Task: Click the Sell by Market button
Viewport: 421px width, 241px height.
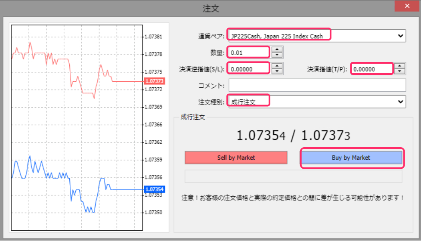Action: (236, 158)
